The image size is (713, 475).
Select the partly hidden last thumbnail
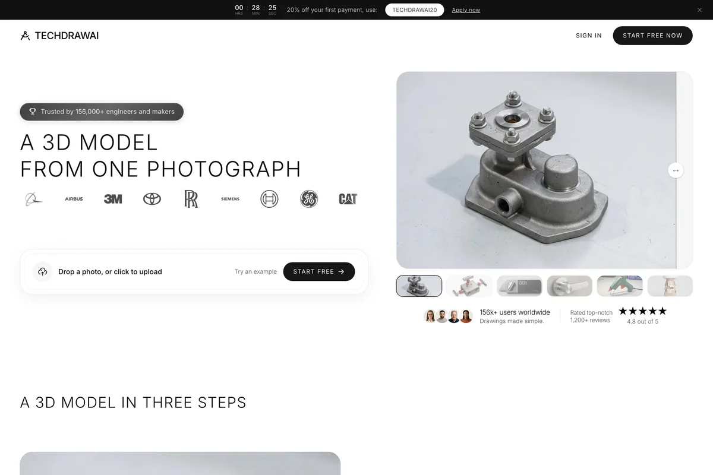pos(670,286)
